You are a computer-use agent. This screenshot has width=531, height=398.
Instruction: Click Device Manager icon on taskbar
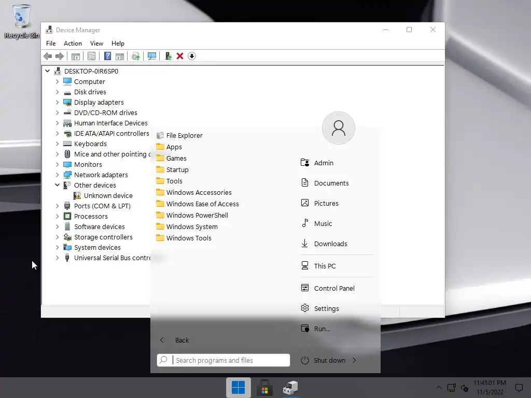[290, 388]
